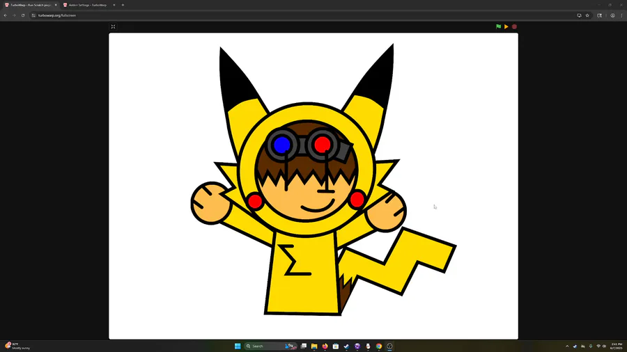Show hidden system tray icons
This screenshot has width=627, height=352.
coord(567,346)
